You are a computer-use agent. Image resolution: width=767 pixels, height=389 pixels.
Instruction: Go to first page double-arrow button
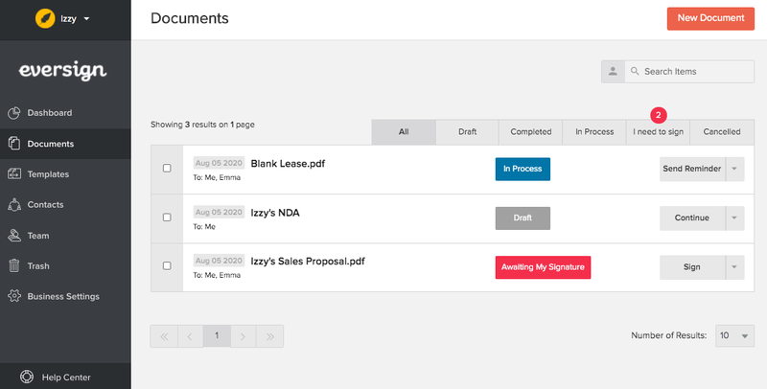(164, 336)
